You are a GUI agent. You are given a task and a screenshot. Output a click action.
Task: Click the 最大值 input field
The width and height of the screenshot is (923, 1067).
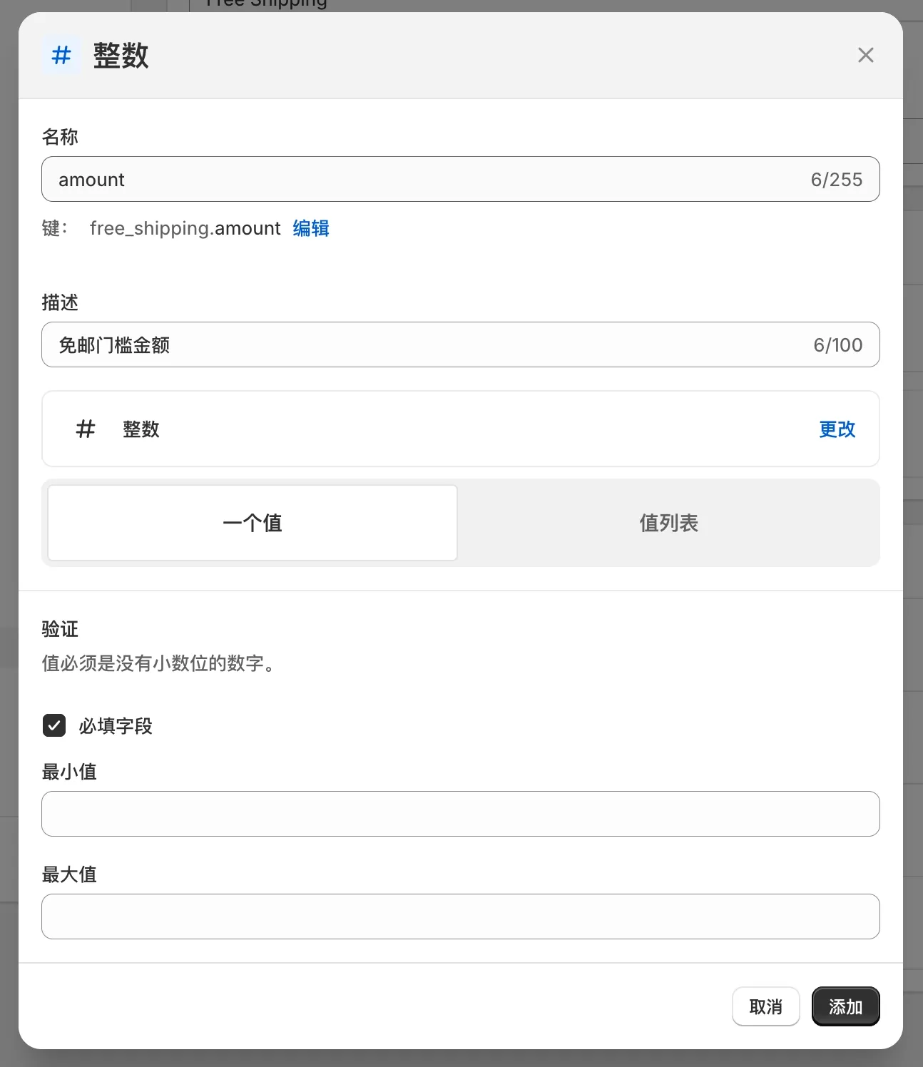coord(461,917)
